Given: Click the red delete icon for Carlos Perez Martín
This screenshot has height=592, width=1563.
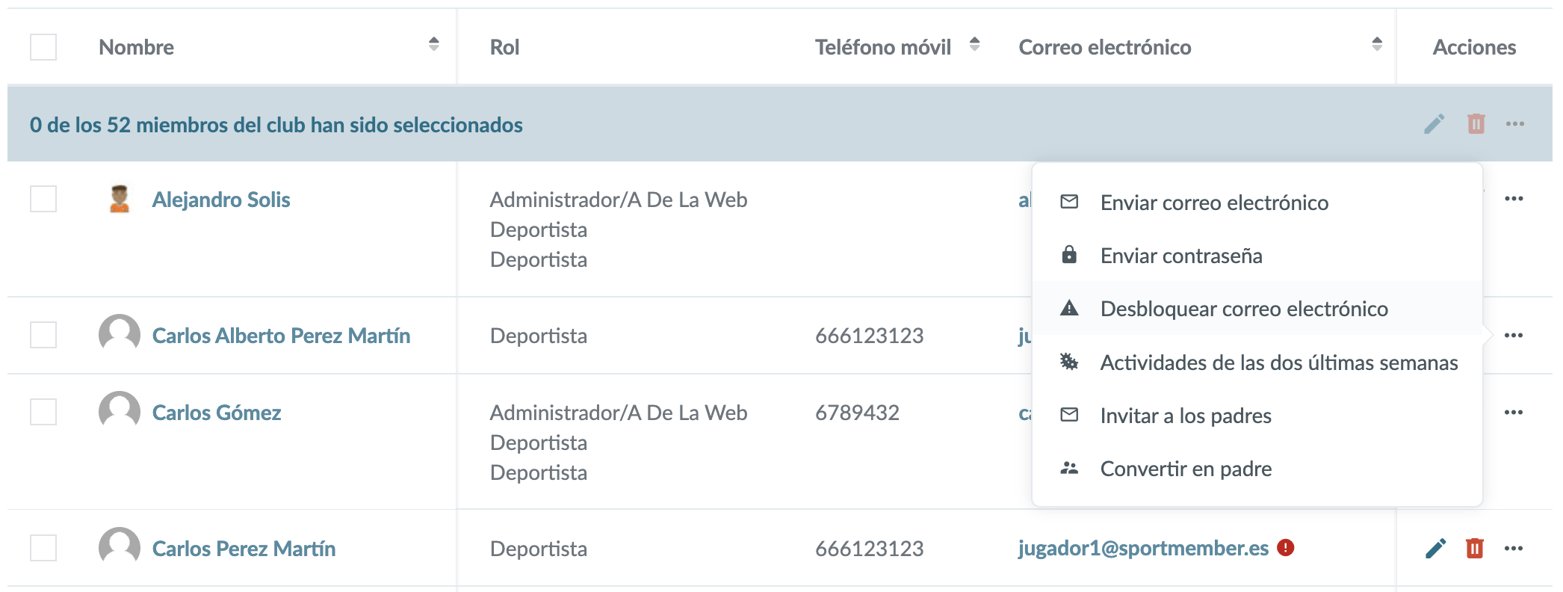Looking at the screenshot, I should [x=1474, y=549].
